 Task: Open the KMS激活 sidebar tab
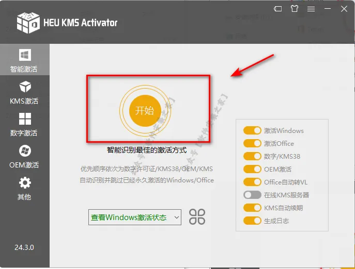(x=24, y=93)
